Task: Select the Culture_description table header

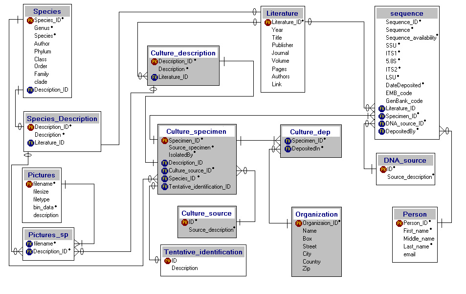Action: click(x=183, y=53)
